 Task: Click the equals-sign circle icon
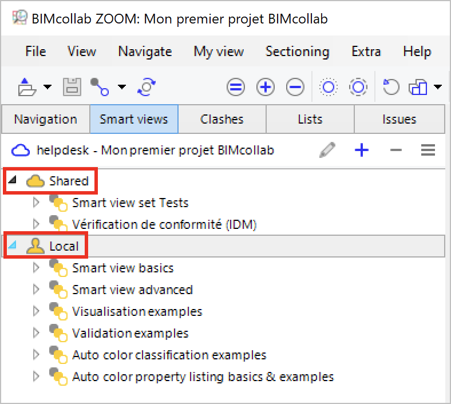[236, 88]
